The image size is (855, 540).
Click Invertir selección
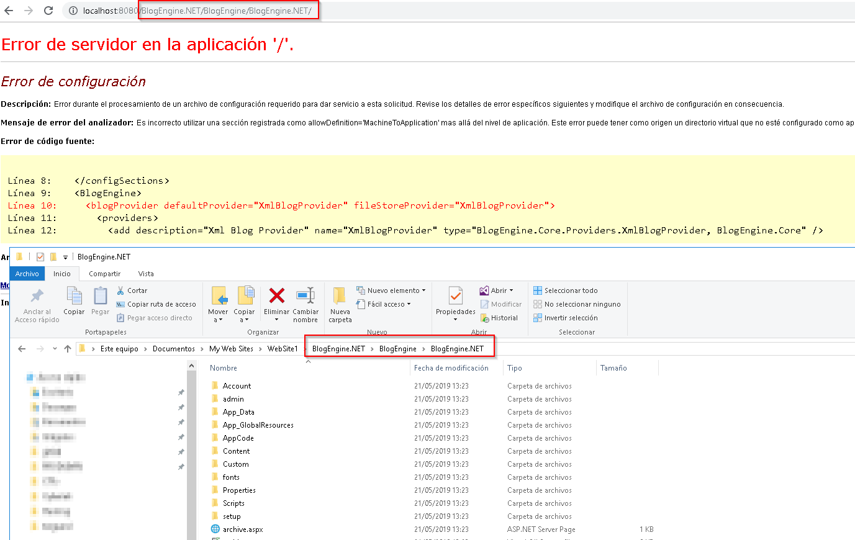tap(566, 318)
